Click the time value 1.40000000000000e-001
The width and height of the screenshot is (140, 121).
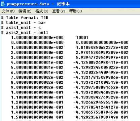[37, 112]
